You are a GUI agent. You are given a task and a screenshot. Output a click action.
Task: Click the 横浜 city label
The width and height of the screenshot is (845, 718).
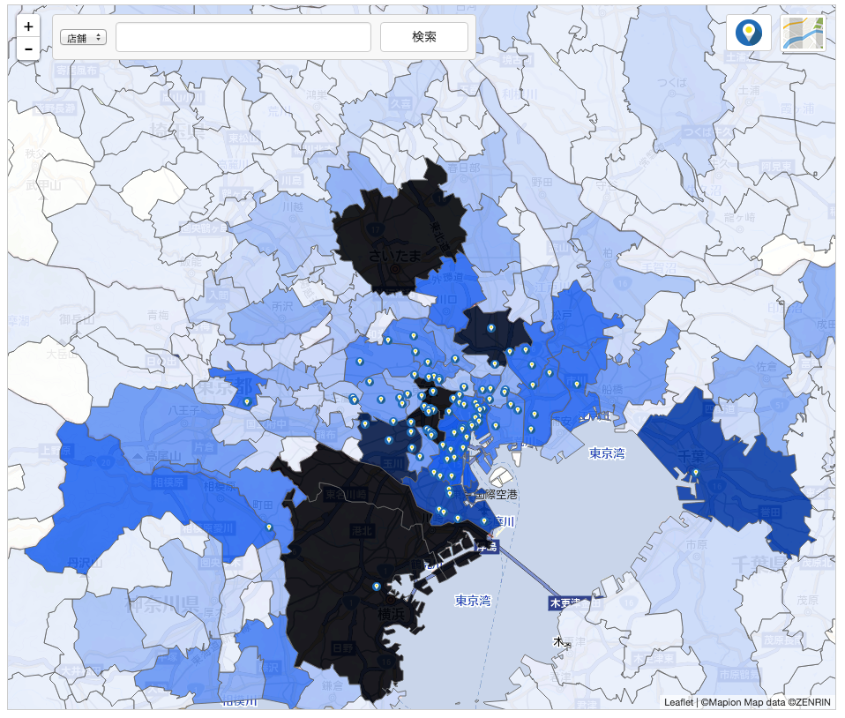391,613
